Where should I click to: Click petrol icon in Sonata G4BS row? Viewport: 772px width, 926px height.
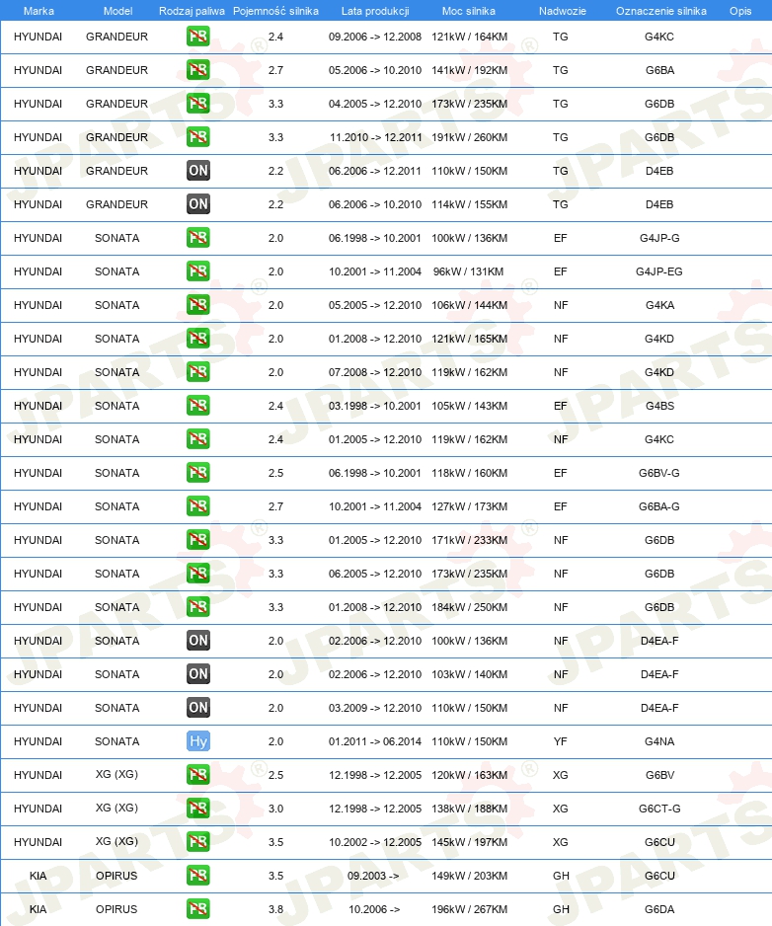click(x=197, y=406)
